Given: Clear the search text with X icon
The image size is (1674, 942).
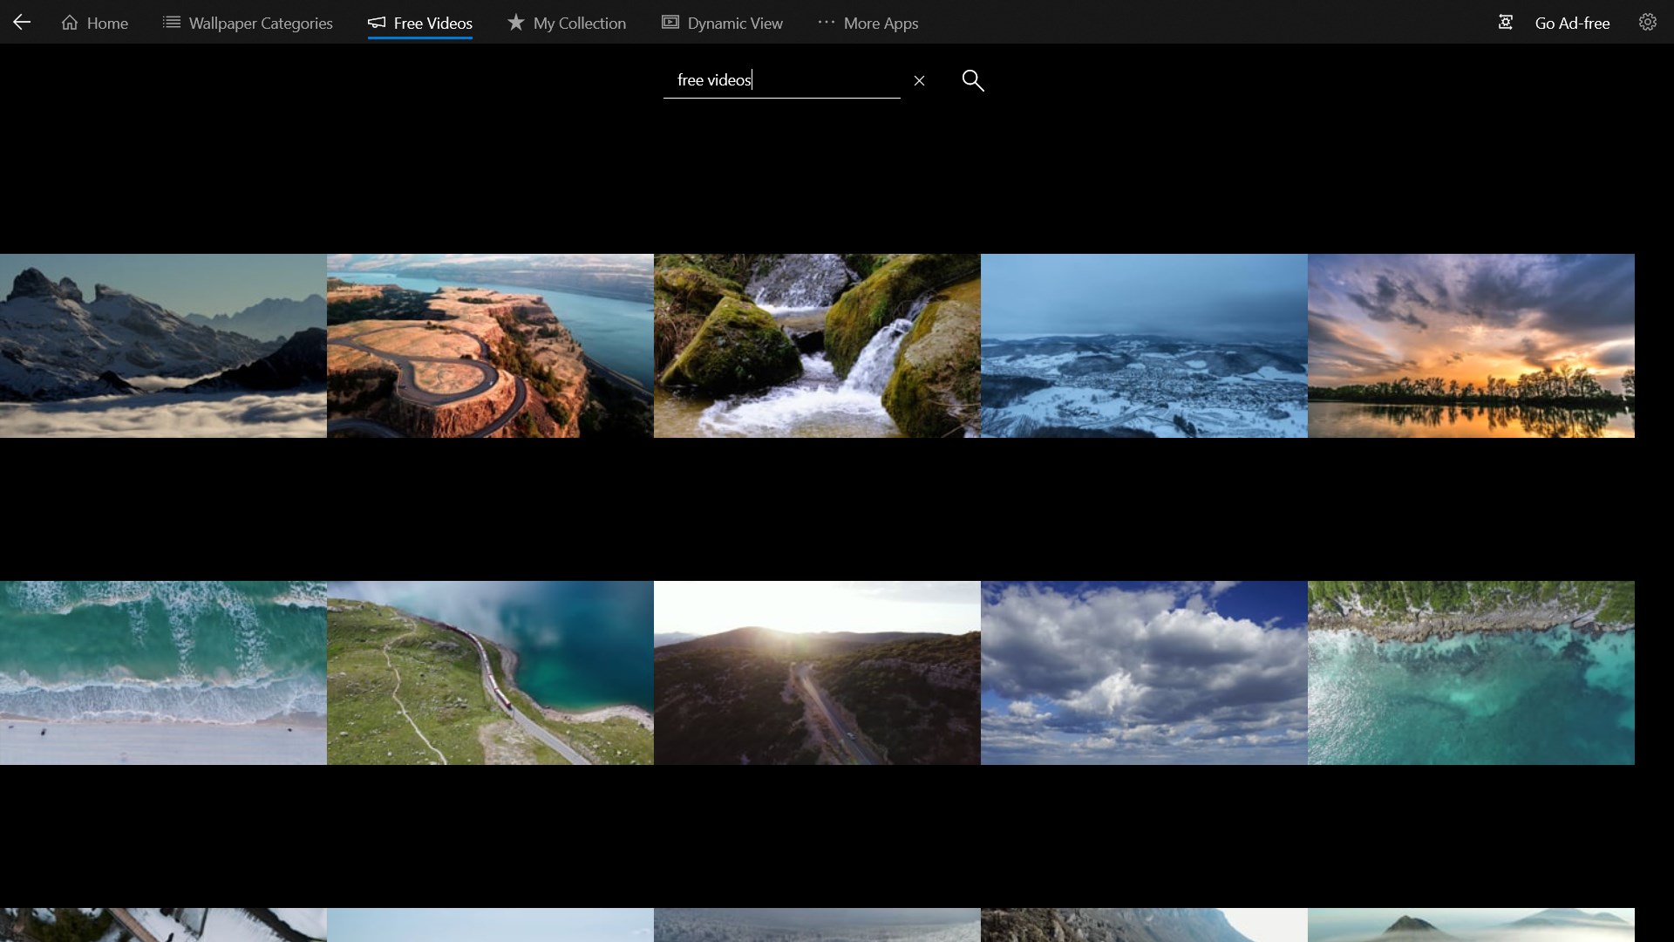Looking at the screenshot, I should tap(919, 80).
